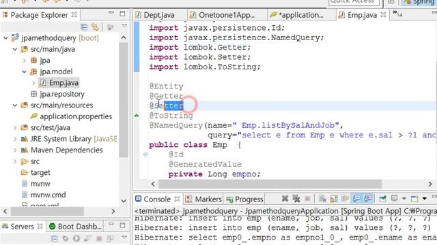Screen dimensions: 437x245
Task: Maximize the Package Explorer panel
Action: pyautogui.click(x=122, y=14)
